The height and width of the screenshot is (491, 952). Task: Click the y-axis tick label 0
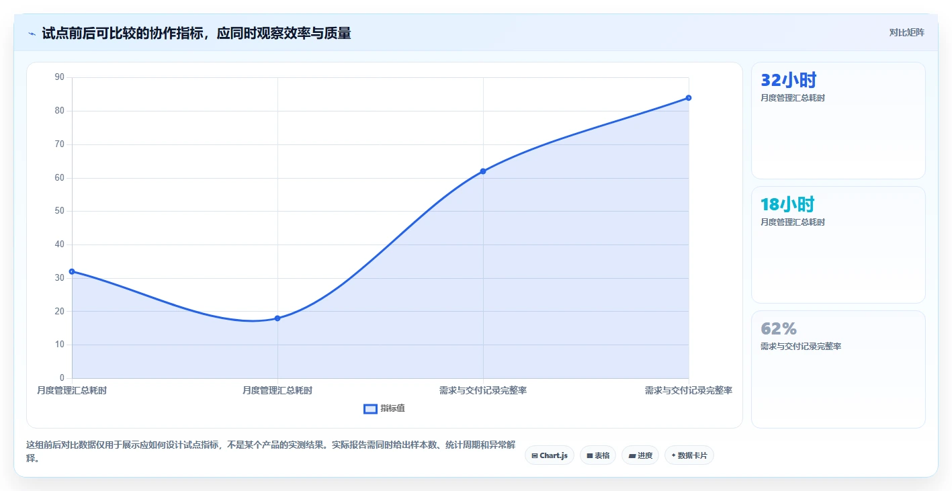(62, 378)
